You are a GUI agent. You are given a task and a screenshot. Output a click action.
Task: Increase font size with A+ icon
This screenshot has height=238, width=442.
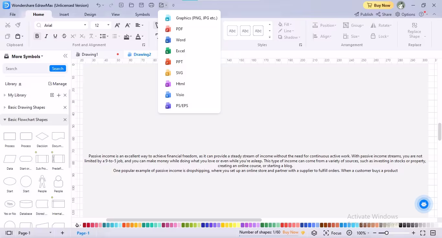point(117,25)
